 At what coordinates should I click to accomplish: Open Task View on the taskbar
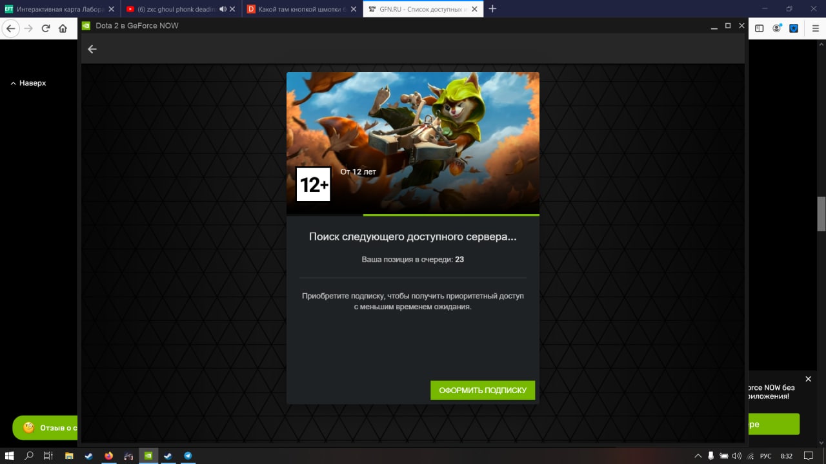coord(48,456)
